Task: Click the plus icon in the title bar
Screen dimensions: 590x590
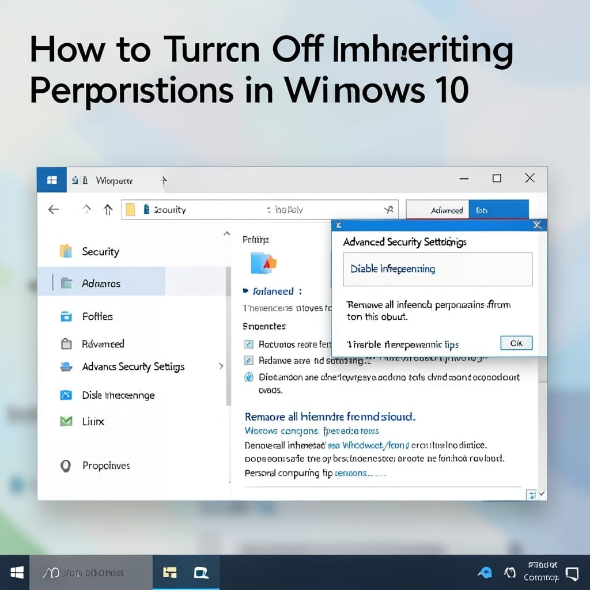Action: pos(164,181)
